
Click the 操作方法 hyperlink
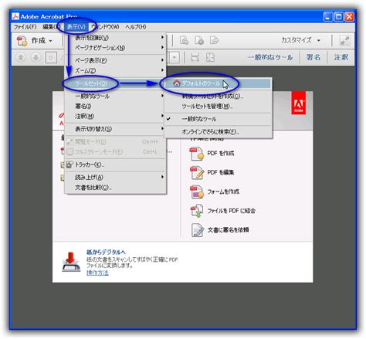(x=97, y=273)
